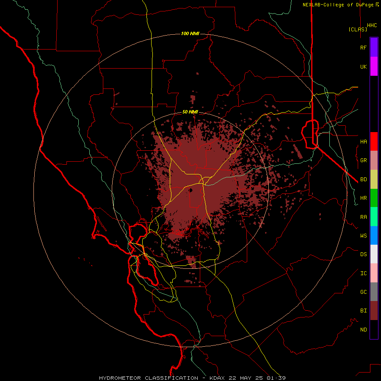Screen dimensions: 381x381
Task: Click the BD legend label
Action: click(363, 179)
